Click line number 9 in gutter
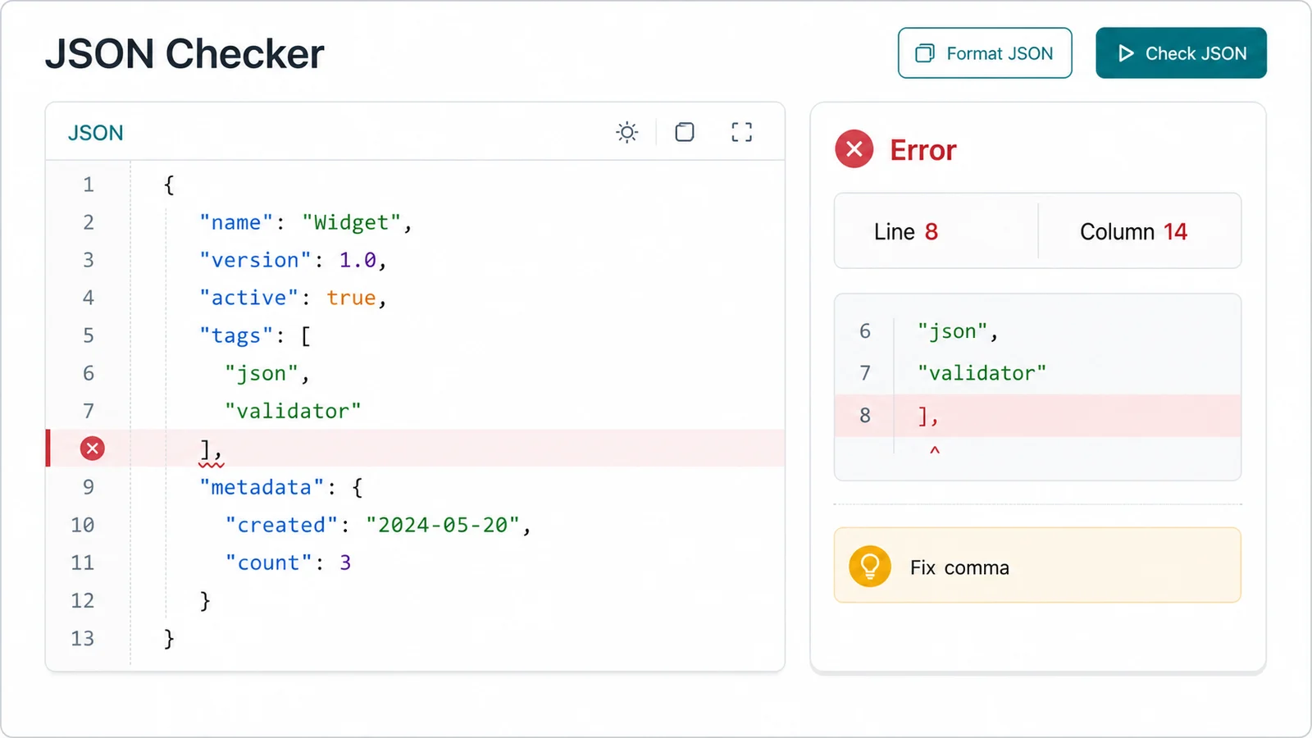 pyautogui.click(x=89, y=487)
